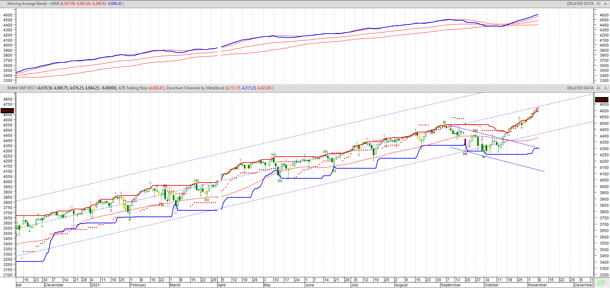Maximize the Moving Average Bands pane
This screenshot has height=288, width=610.
coord(598,4)
